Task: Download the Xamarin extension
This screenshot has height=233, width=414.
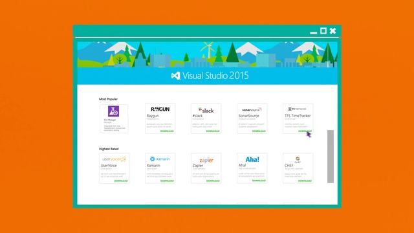Action: [167, 181]
